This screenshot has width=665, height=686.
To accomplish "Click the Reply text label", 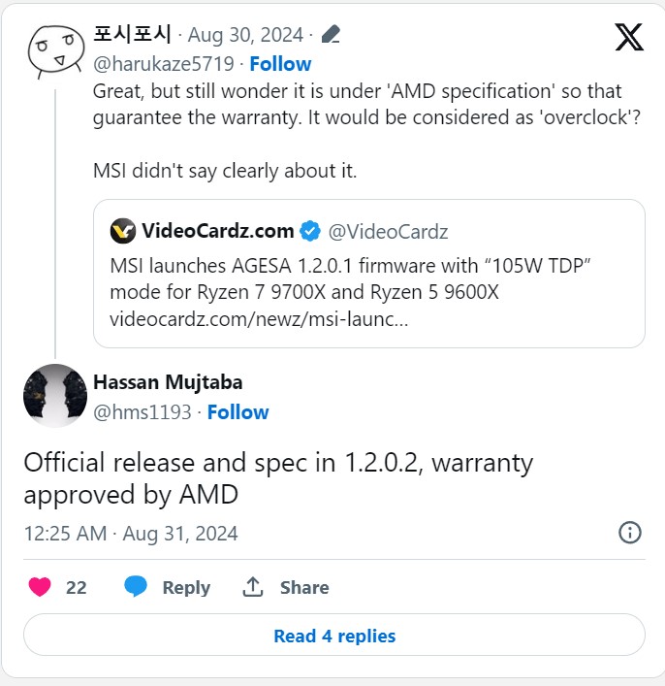I will [186, 588].
